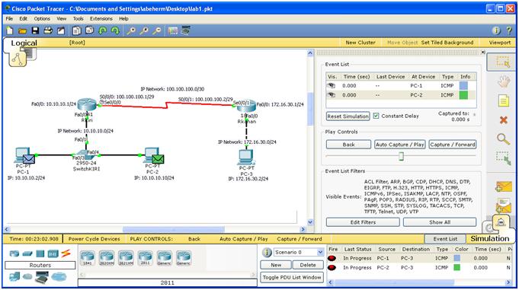The height and width of the screenshot is (290, 519).
Task: Select the Hubs device category icon
Action: coord(40,253)
